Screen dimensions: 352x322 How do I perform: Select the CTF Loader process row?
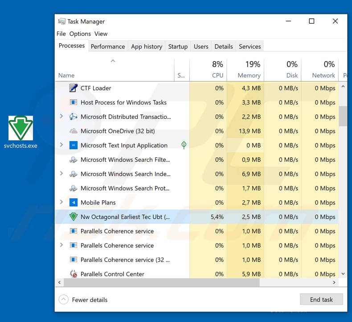point(197,88)
